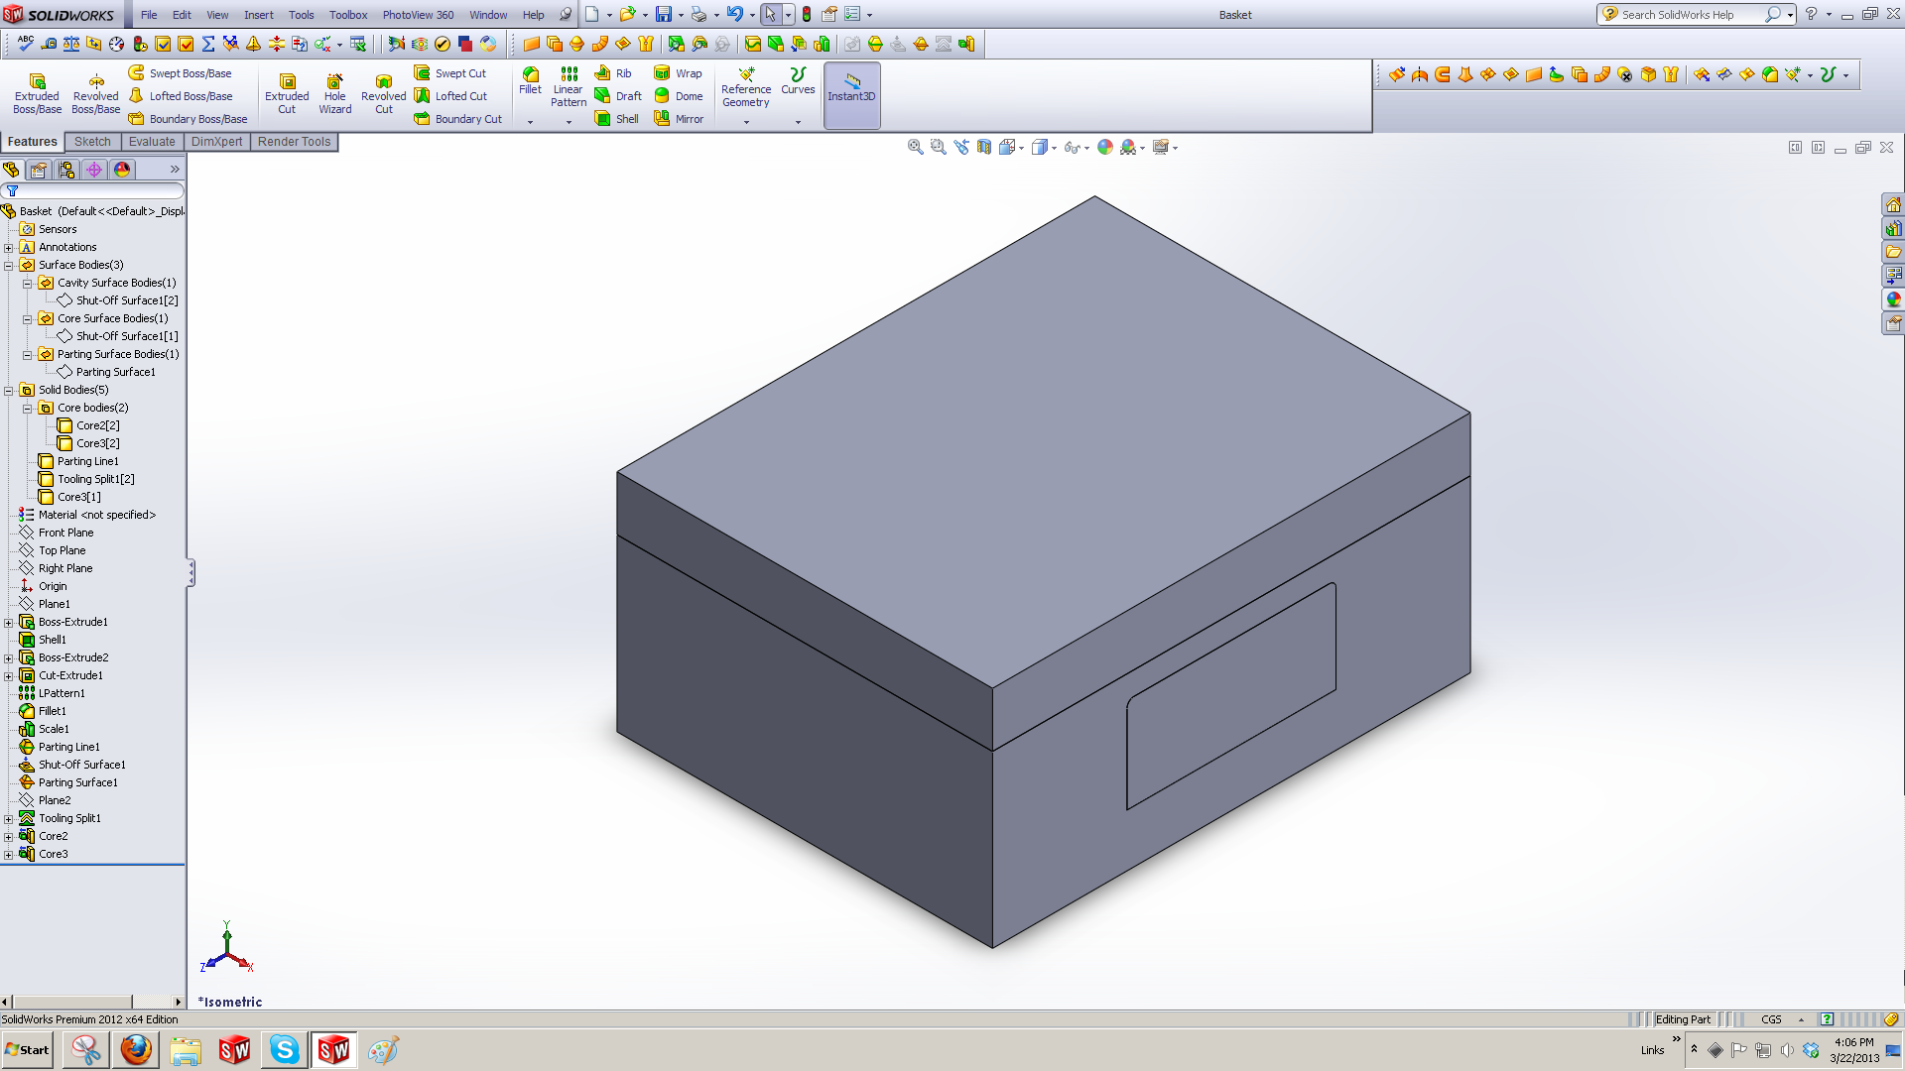Select the Shell feature tool
The width and height of the screenshot is (1905, 1071).
616,119
